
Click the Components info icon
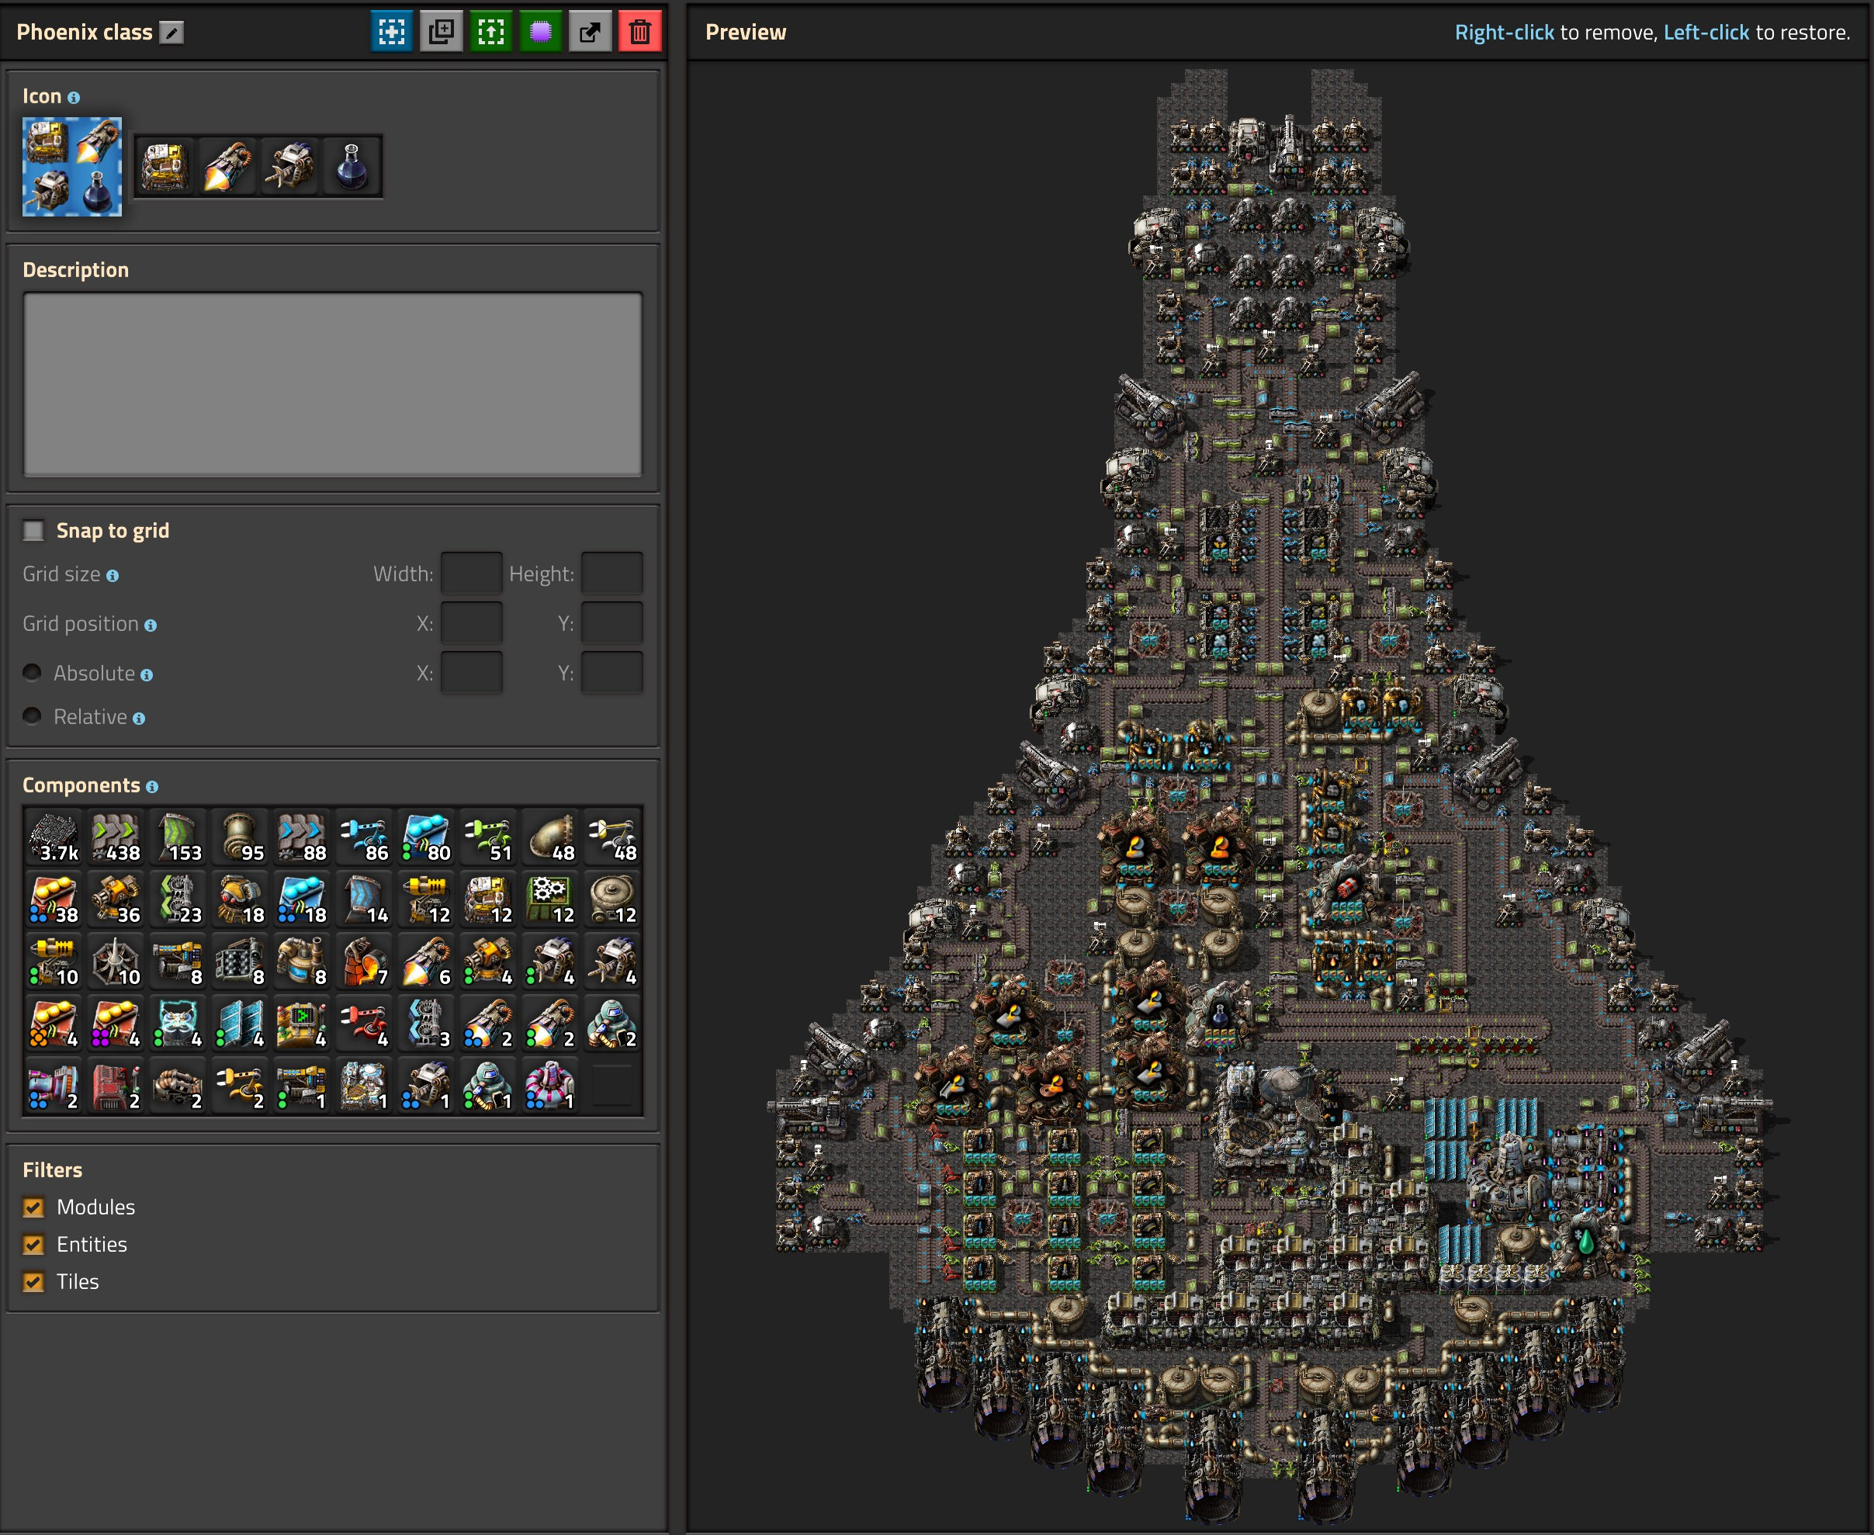(x=152, y=787)
